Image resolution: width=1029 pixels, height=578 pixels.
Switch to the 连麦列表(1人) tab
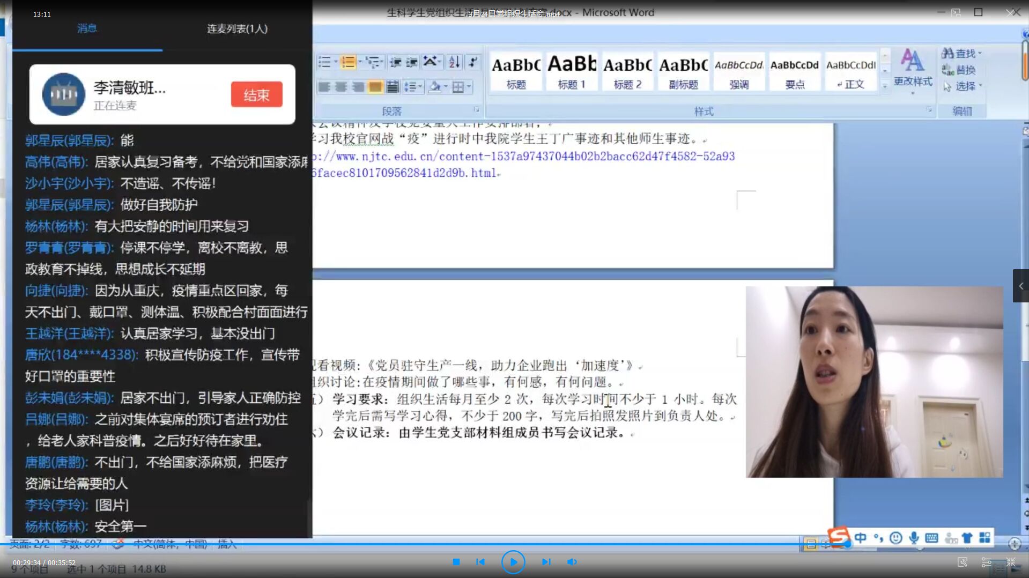[237, 28]
